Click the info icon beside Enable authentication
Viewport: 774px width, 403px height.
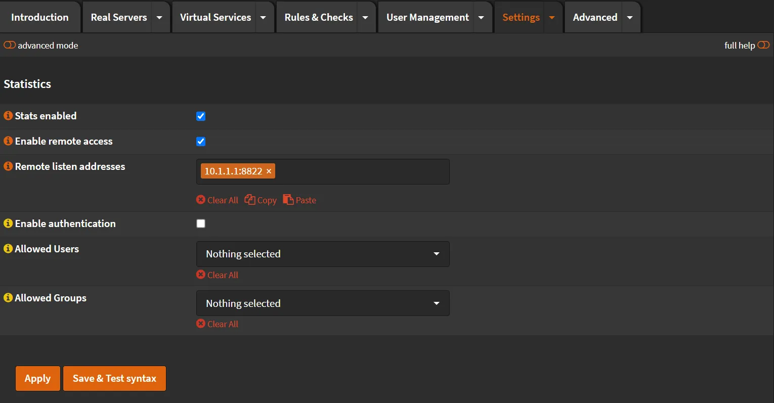click(x=8, y=223)
